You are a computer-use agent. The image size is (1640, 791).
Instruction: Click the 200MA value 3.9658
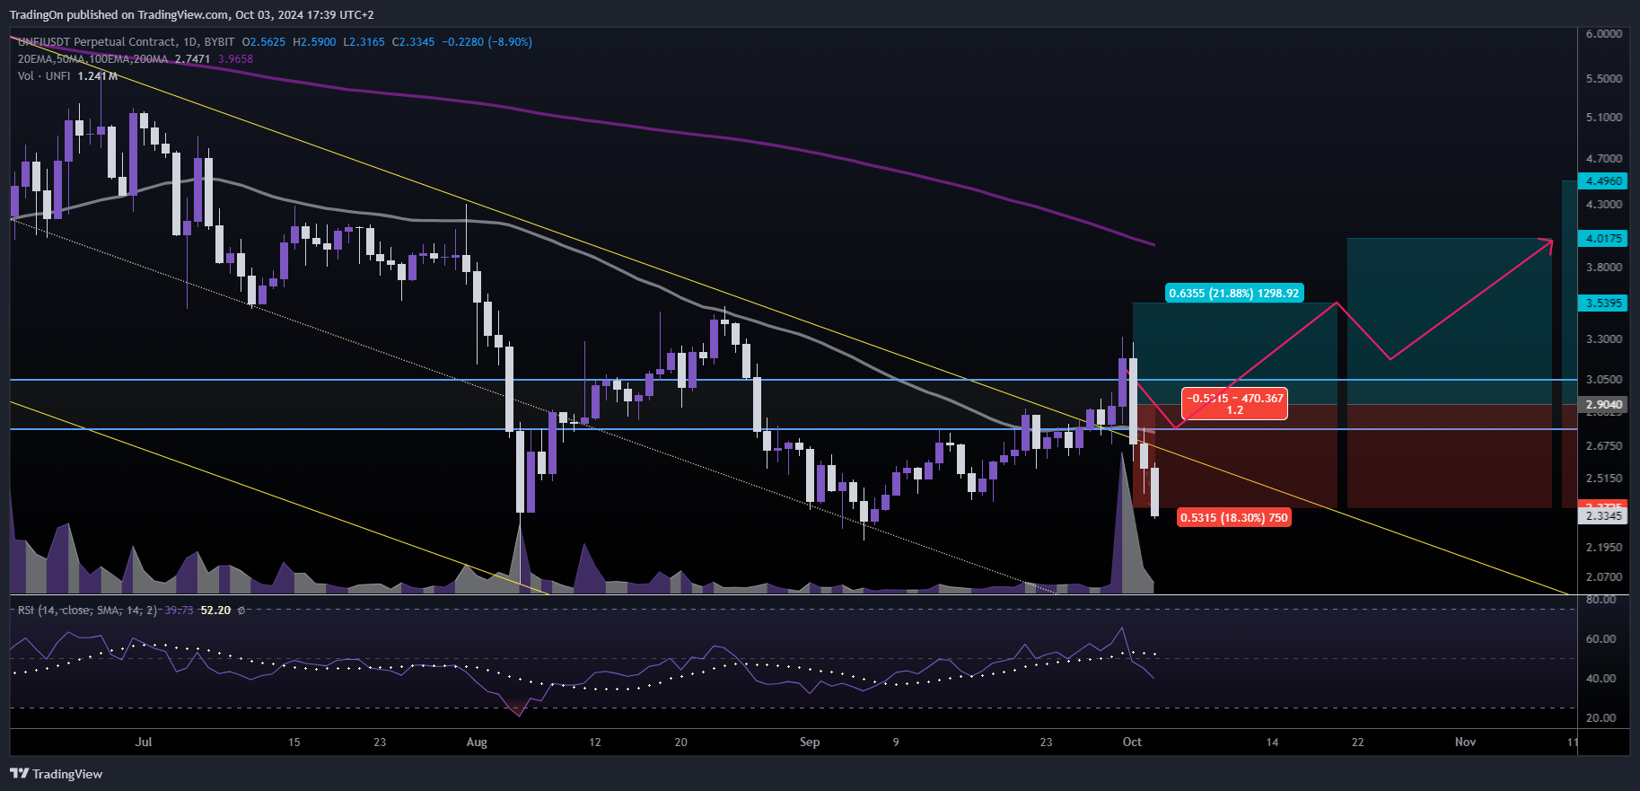coord(235,59)
